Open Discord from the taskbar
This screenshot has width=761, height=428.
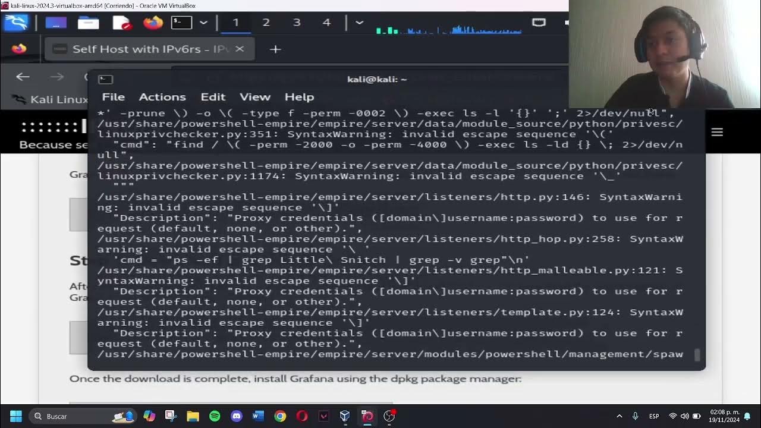coord(237,416)
